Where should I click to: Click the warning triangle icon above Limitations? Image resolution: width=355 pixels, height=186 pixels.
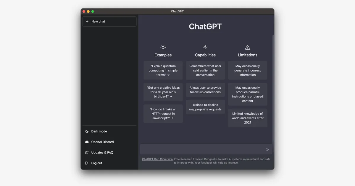pyautogui.click(x=248, y=47)
